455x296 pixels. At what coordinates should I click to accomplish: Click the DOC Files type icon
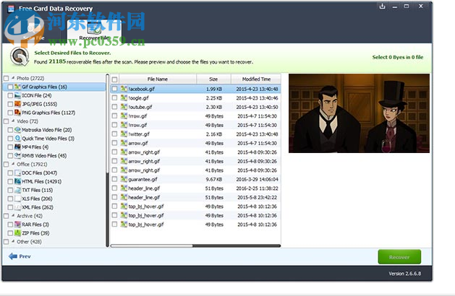tap(17, 173)
